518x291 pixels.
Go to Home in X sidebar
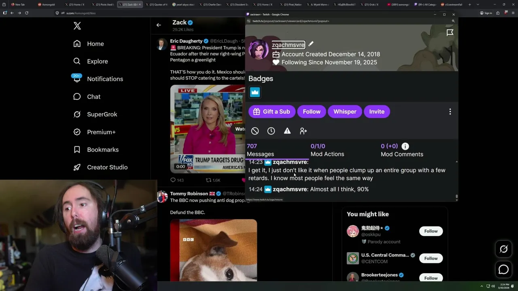pos(89,44)
